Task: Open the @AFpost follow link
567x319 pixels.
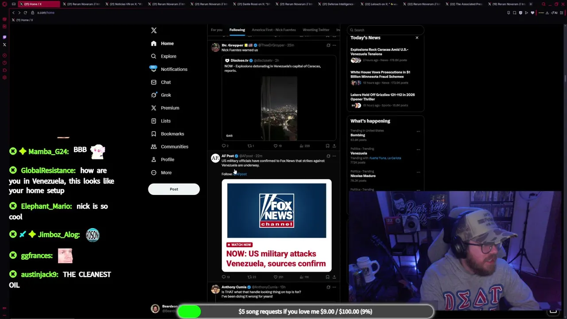Action: coord(240,174)
